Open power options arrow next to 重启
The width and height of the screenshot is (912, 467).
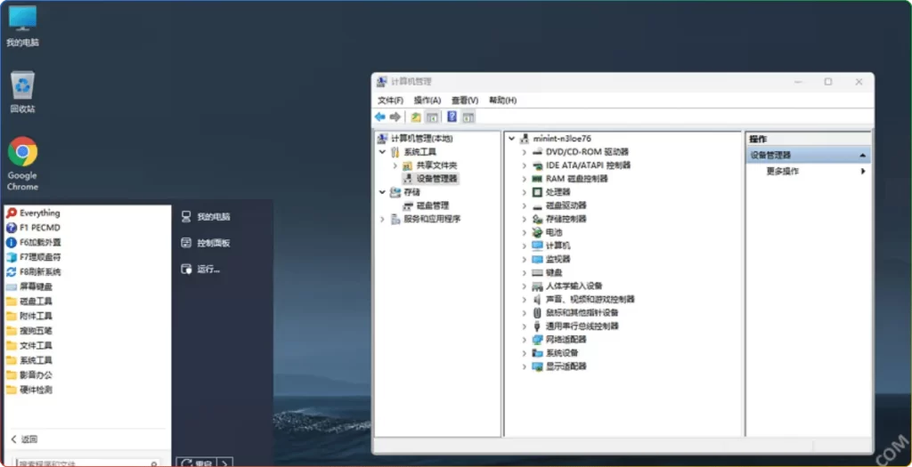click(x=225, y=463)
